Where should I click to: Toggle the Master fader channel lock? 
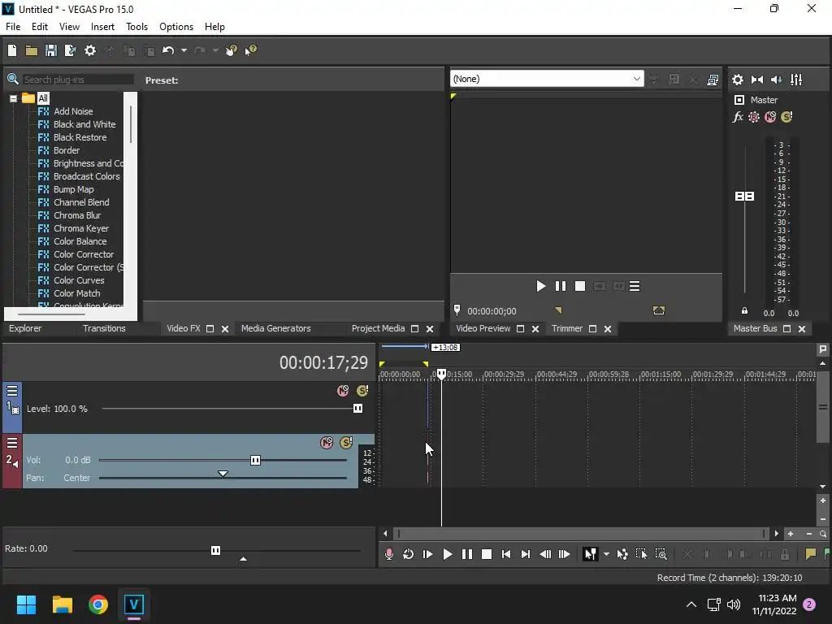click(x=744, y=311)
